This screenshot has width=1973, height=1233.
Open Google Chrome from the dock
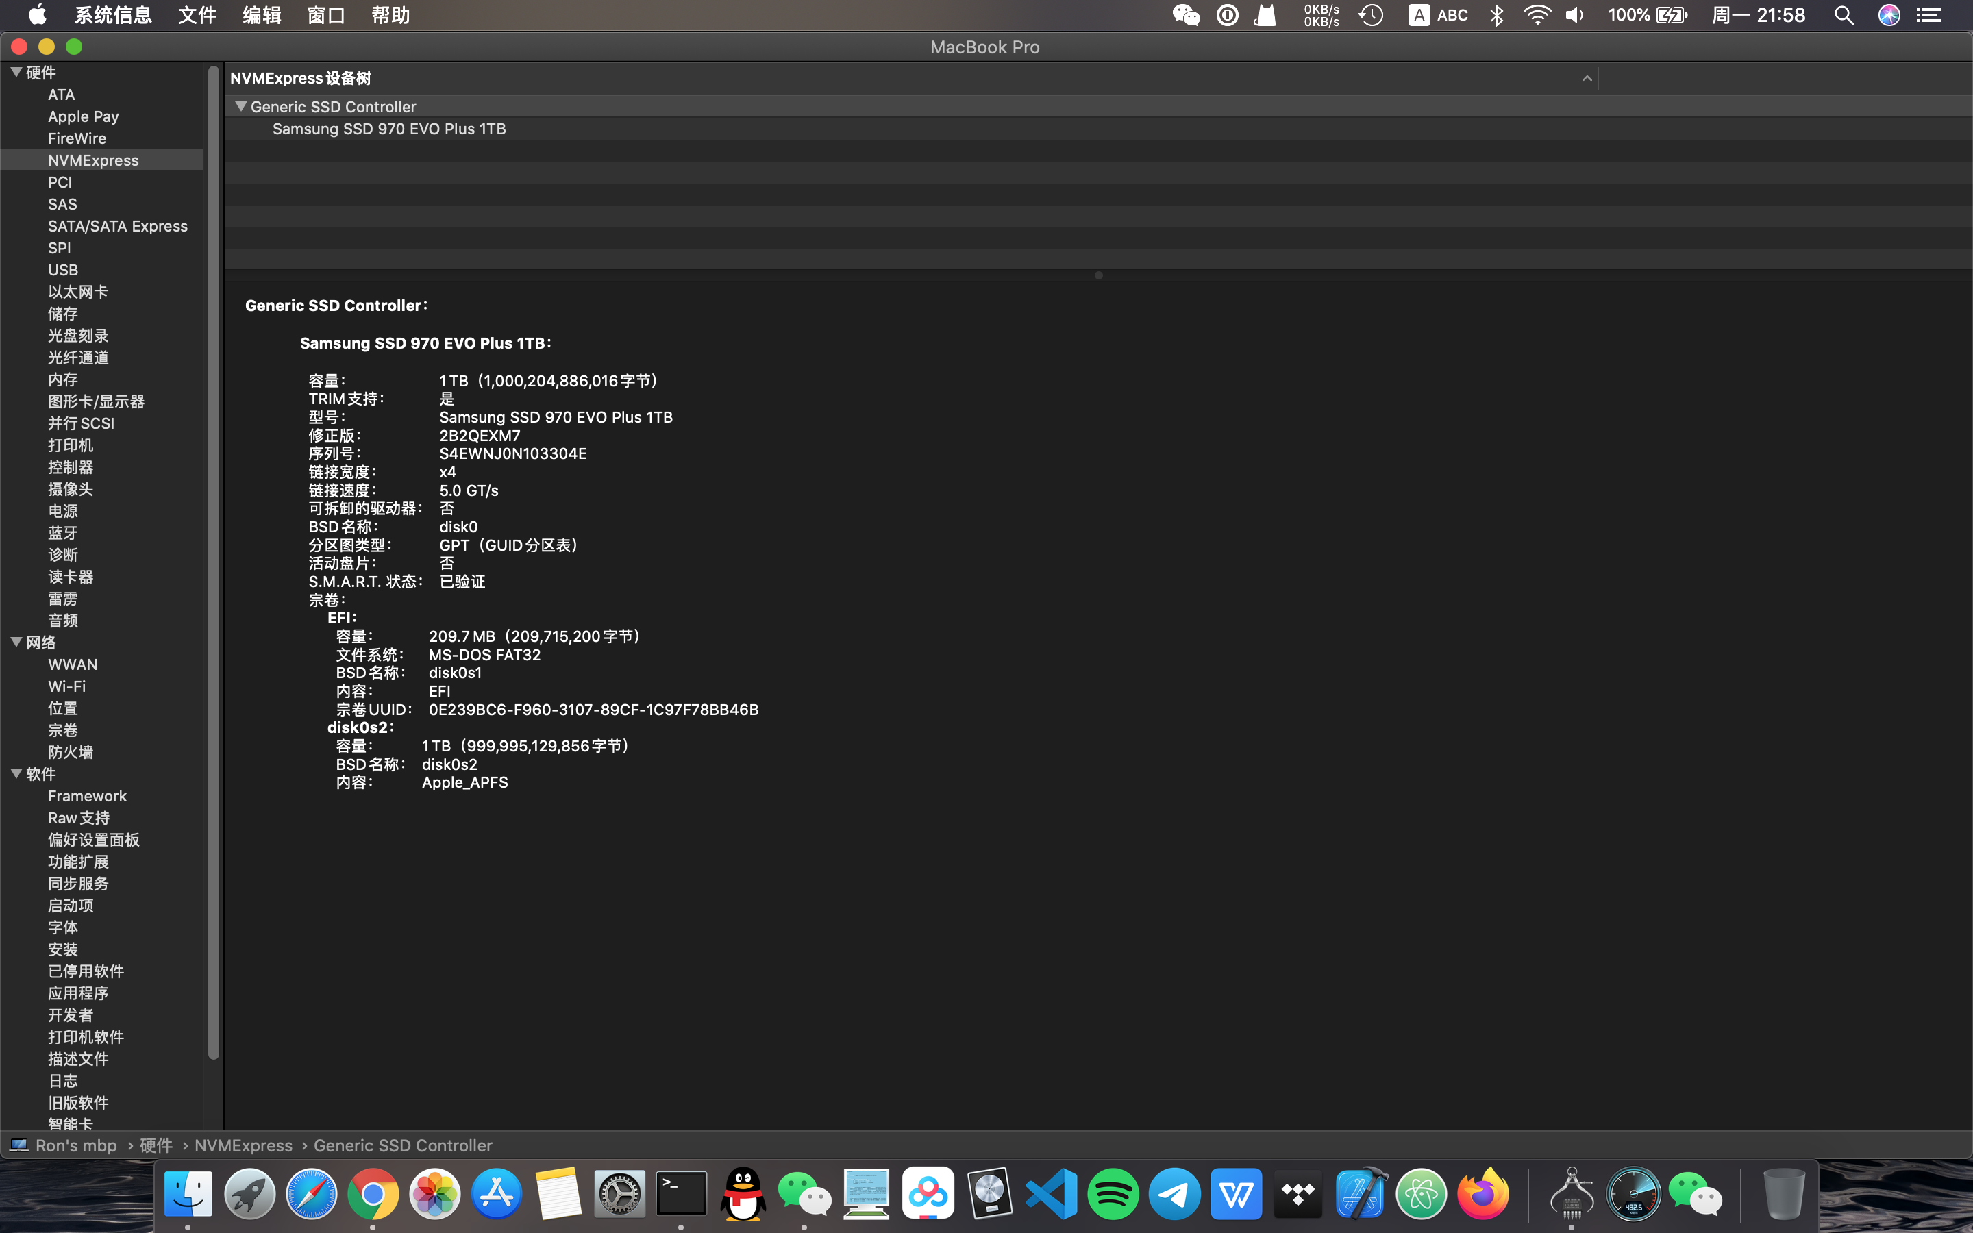click(373, 1195)
